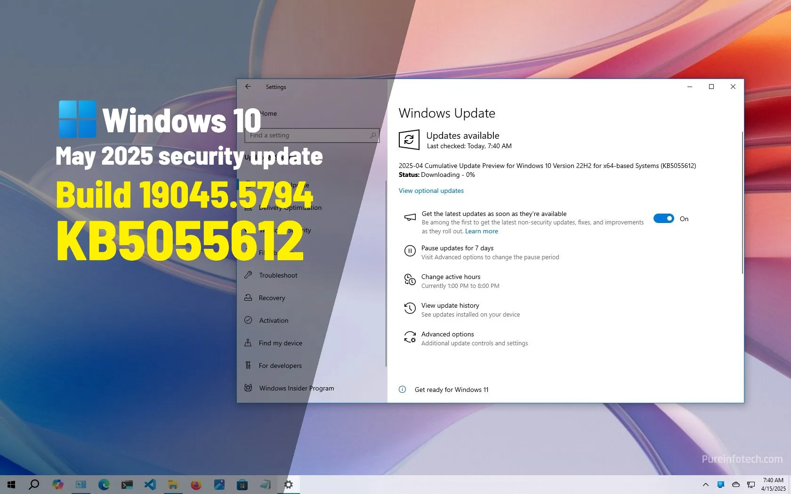Viewport: 791px width, 494px height.
Task: Launch Firefox from the taskbar
Action: pyautogui.click(x=196, y=485)
